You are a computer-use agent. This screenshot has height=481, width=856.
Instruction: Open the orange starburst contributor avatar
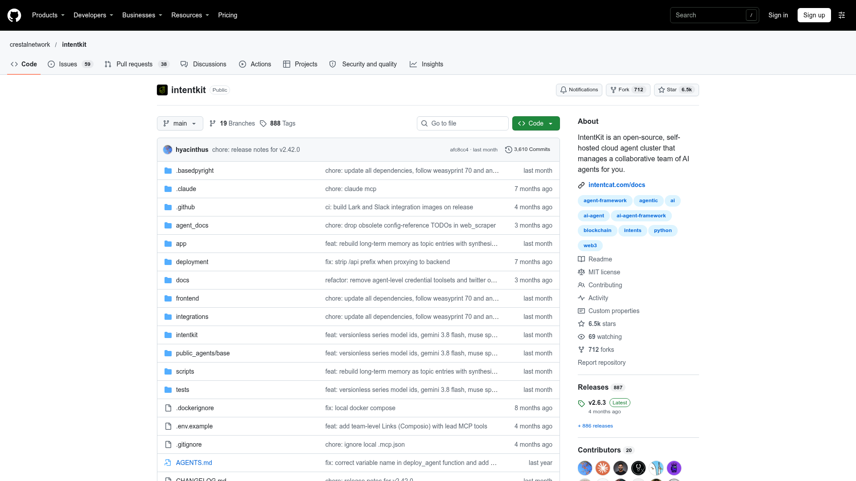pos(603,468)
